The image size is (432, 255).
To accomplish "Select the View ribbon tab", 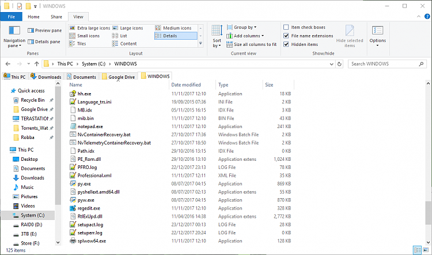I will pyautogui.click(x=78, y=17).
